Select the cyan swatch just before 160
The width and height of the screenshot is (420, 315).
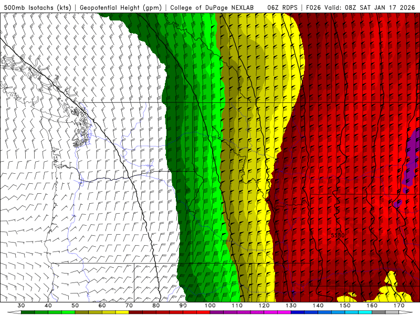click(365, 312)
